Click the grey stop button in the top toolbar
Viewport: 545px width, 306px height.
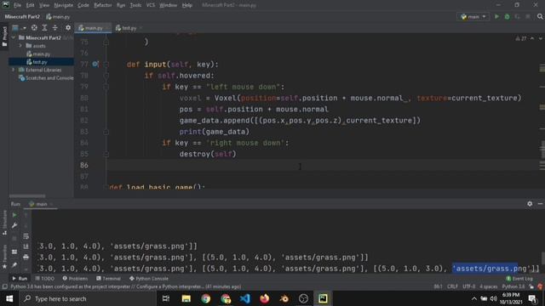point(528,16)
